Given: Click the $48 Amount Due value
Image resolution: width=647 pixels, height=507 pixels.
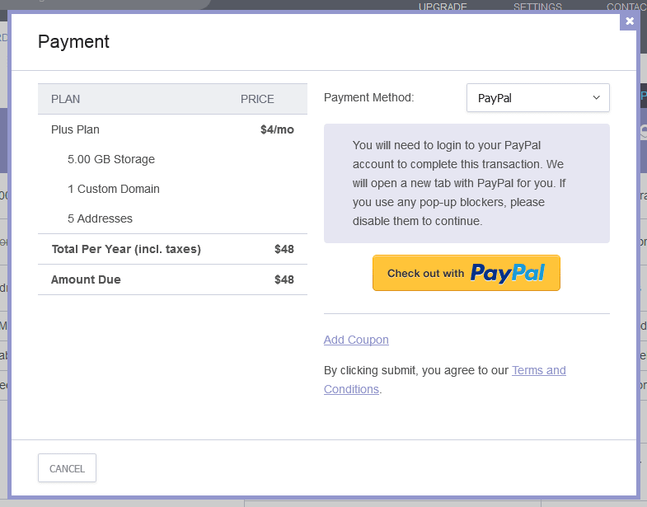Looking at the screenshot, I should [284, 279].
